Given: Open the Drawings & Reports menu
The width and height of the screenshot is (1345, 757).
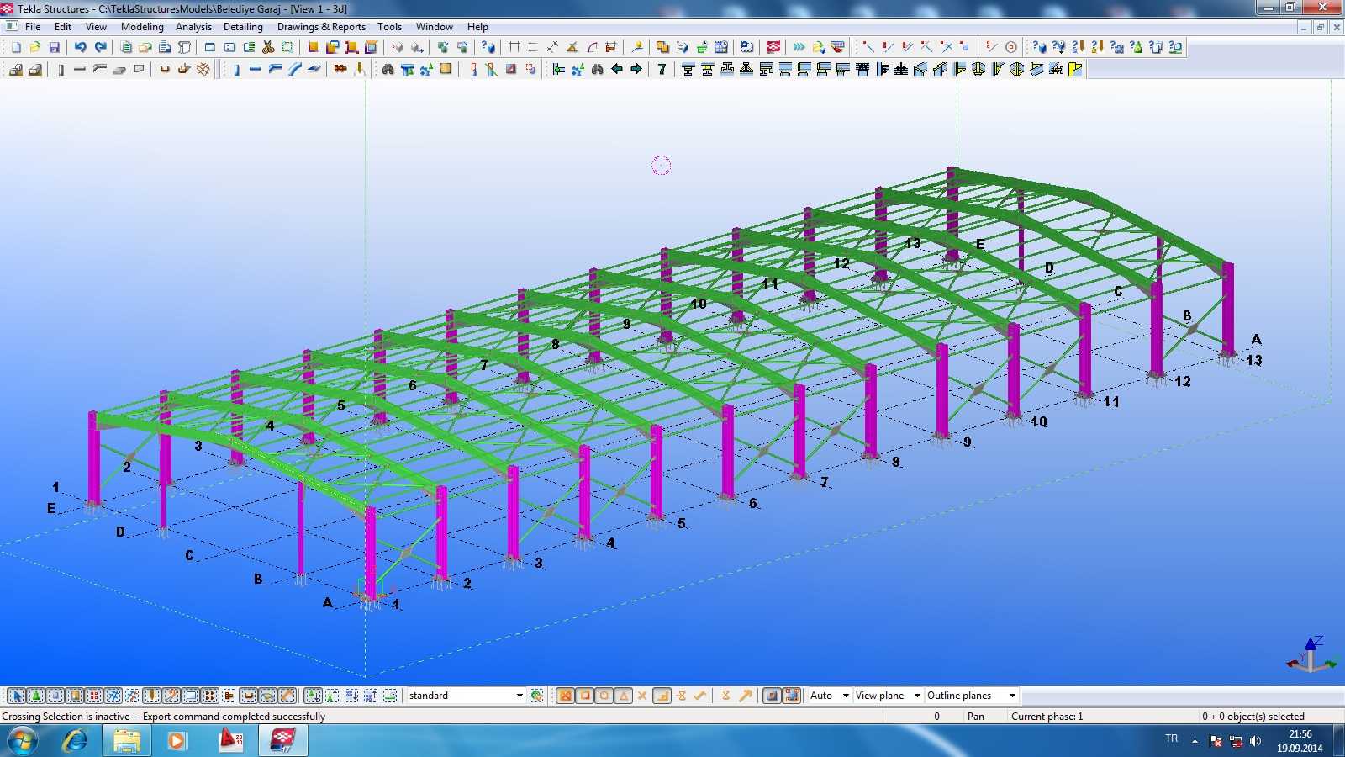Looking at the screenshot, I should tap(321, 27).
